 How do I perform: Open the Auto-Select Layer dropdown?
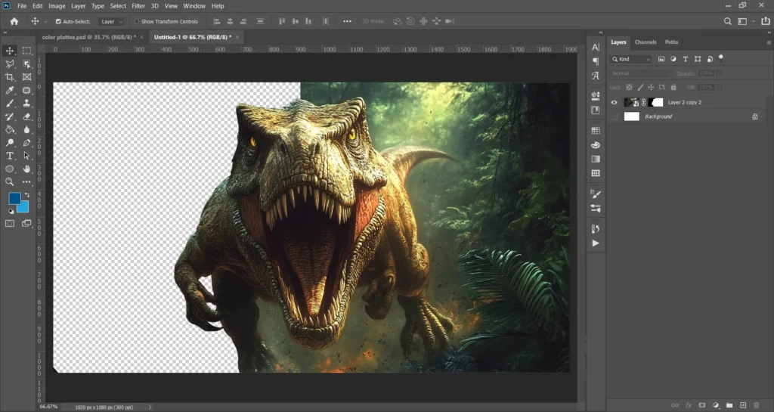click(x=111, y=22)
